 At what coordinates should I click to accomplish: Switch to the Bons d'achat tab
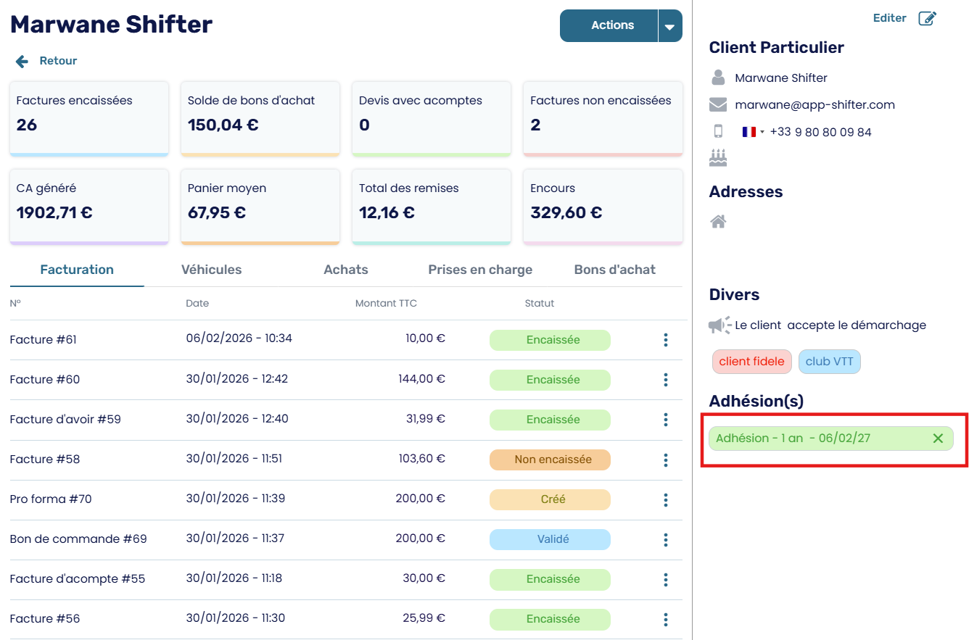point(615,270)
